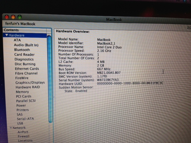Select Memory in the Contents list
Screen dimensions: 191x143
(x=22, y=92)
